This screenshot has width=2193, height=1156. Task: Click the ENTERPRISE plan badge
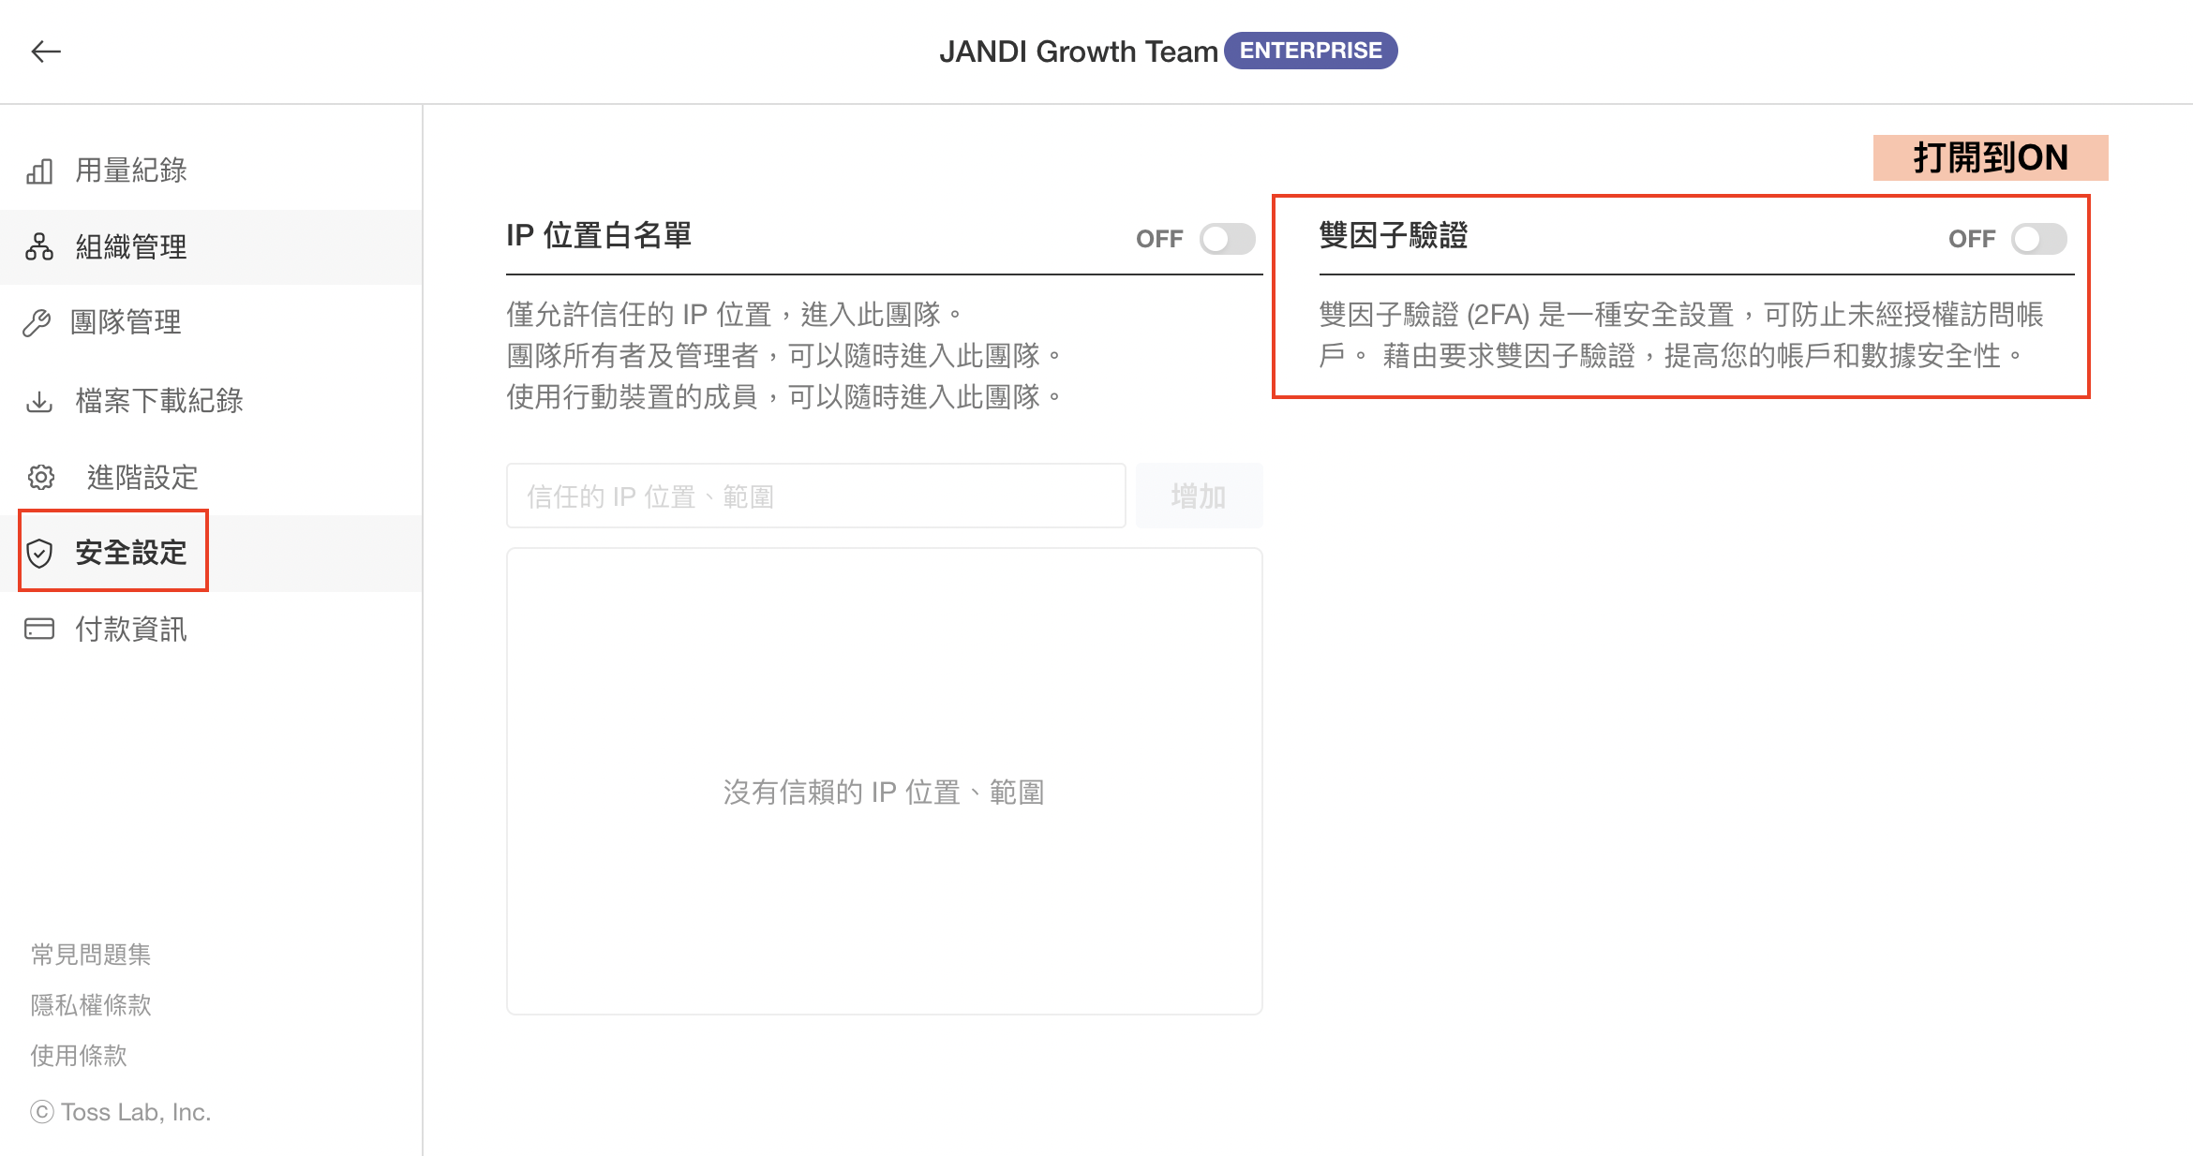click(1310, 51)
